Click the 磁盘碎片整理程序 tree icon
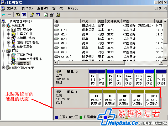This screenshot has width=168, height=126. (x=13, y=59)
